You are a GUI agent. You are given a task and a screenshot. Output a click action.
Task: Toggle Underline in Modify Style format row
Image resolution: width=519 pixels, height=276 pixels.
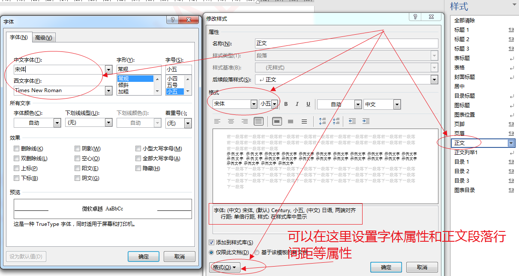coord(308,104)
